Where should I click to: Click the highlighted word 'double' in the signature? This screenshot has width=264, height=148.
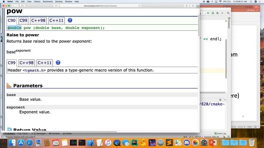tap(14, 28)
